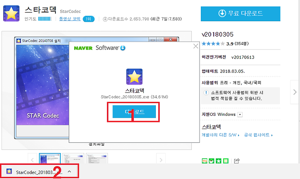Viewport: 300px width, 179px height.
Task: Click the previous version v20170613 link
Action: [243, 57]
